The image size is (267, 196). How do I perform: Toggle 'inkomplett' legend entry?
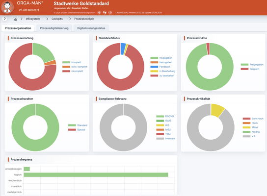point(73,71)
